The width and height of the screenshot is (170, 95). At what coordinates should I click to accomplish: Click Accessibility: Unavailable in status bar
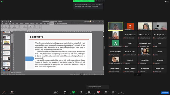(21, 74)
